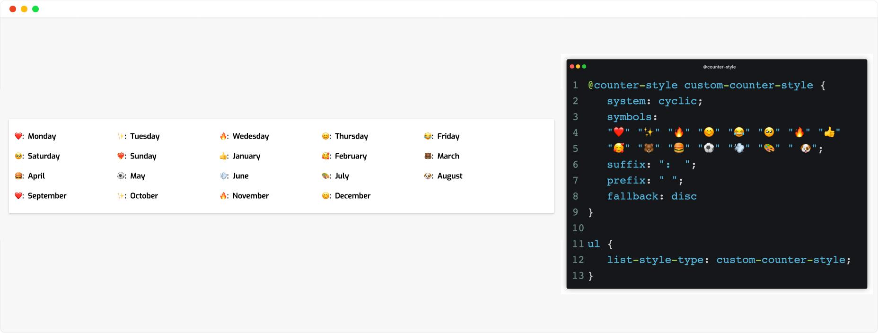Click the word February in the list
Viewport: 878px width, 333px height.
click(x=351, y=156)
